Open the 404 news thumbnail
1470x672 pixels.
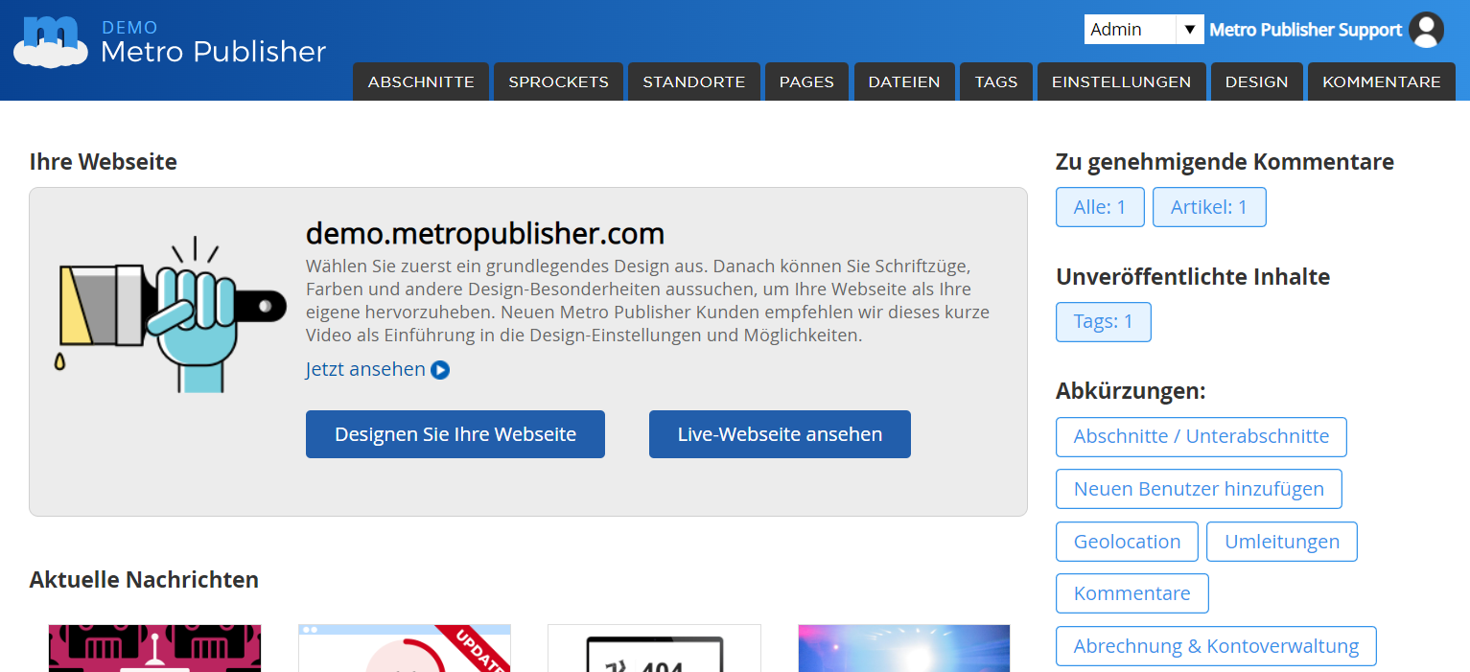(x=654, y=648)
